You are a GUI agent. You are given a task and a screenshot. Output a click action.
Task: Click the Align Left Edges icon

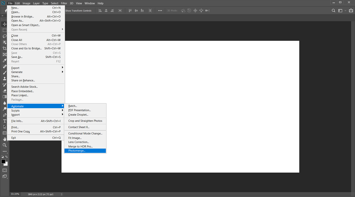[x=100, y=11]
